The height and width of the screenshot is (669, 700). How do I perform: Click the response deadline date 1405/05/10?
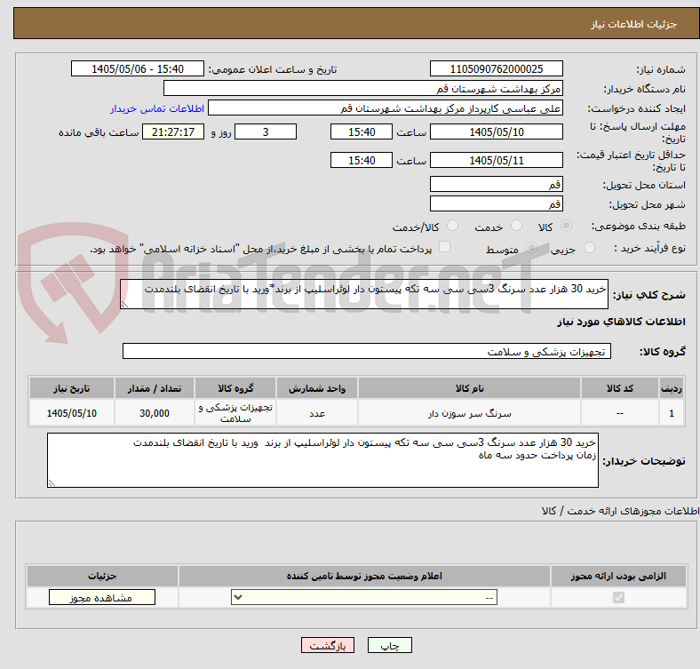[496, 131]
